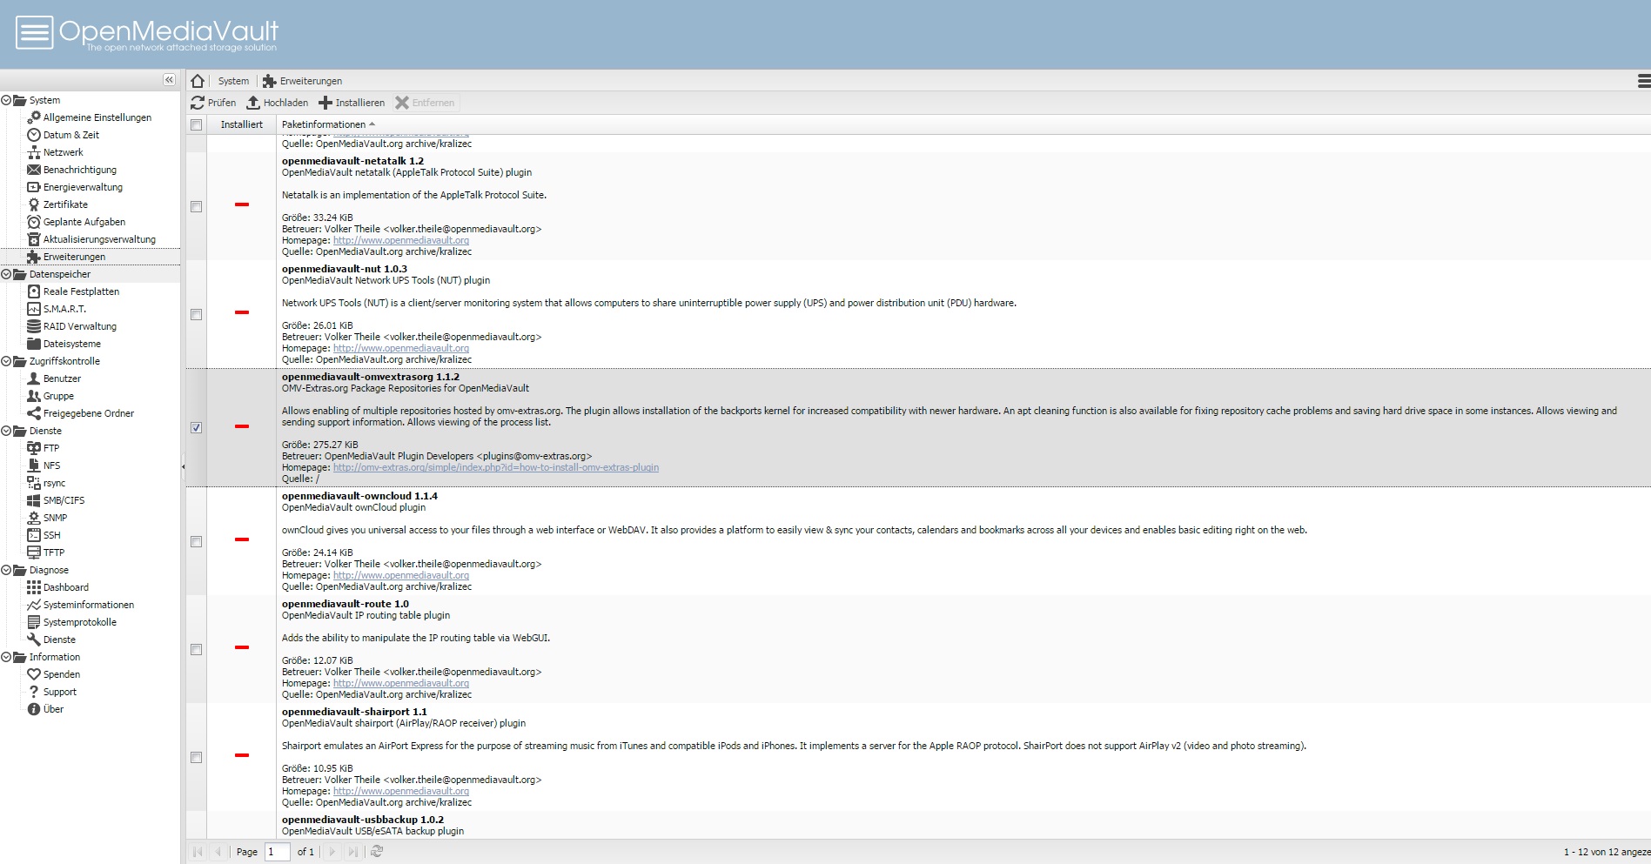Click the home icon in breadcrumb
This screenshot has width=1651, height=864.
[198, 81]
